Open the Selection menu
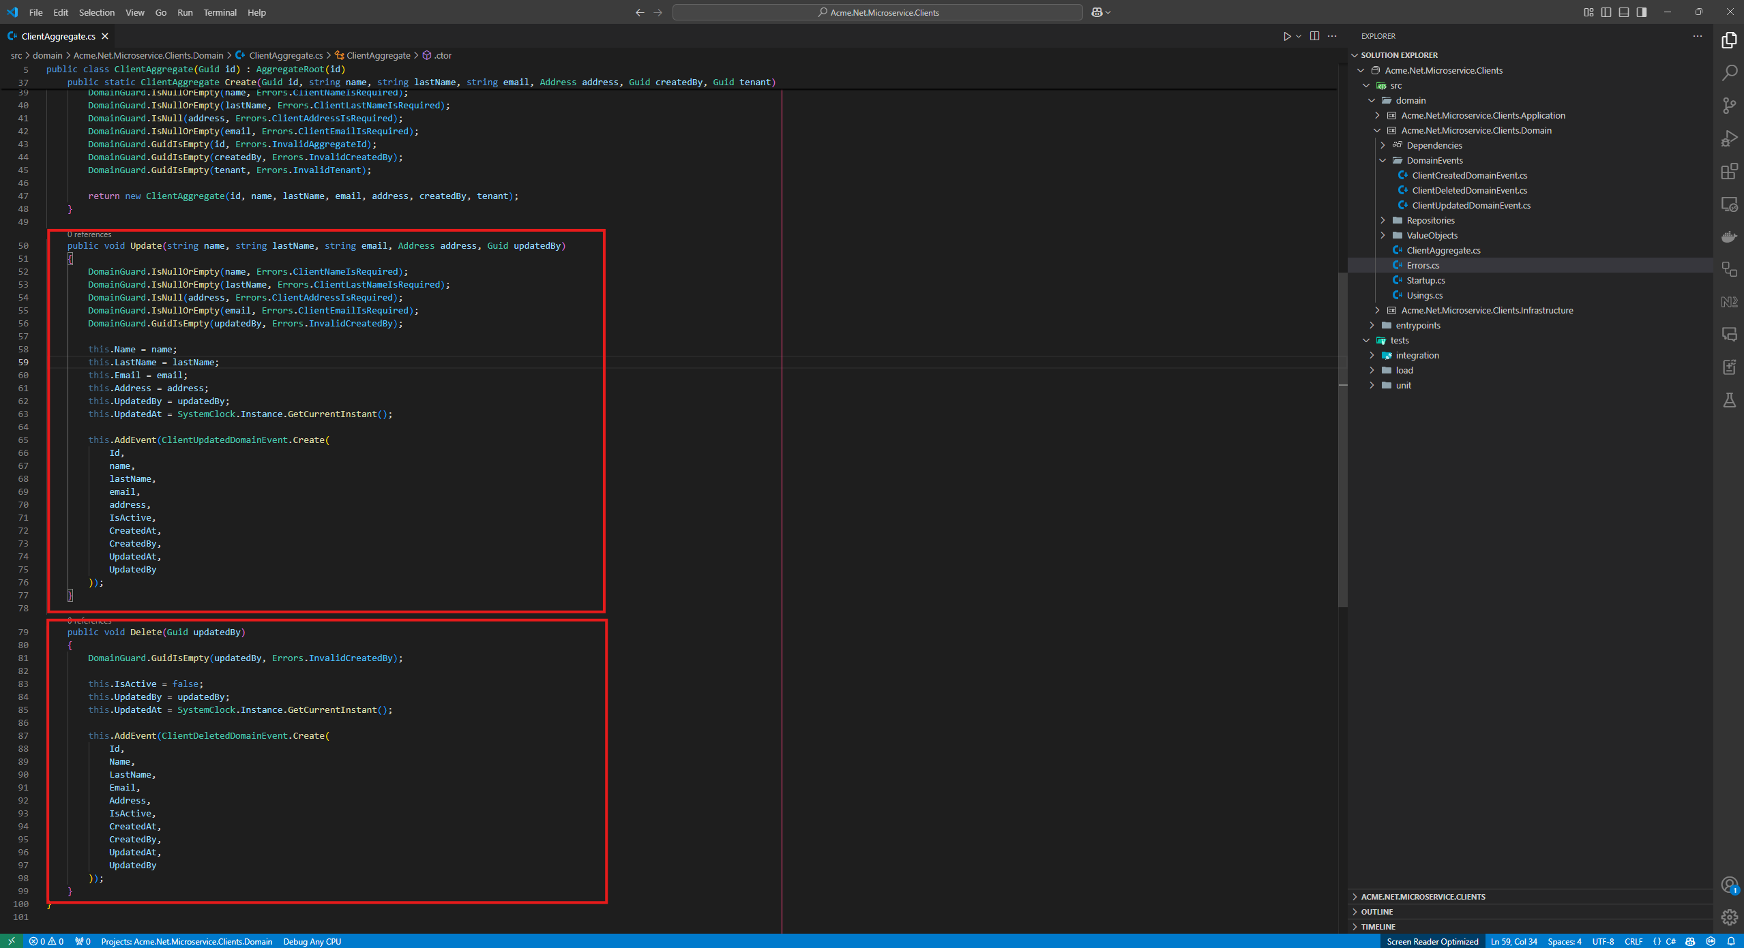 [x=97, y=12]
